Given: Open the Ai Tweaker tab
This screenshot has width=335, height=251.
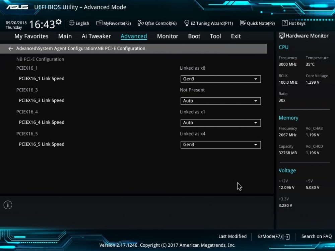Looking at the screenshot, I should click(x=96, y=36).
